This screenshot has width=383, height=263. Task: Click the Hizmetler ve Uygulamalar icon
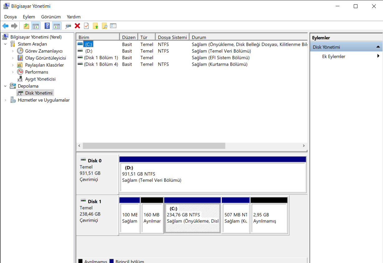[13, 100]
